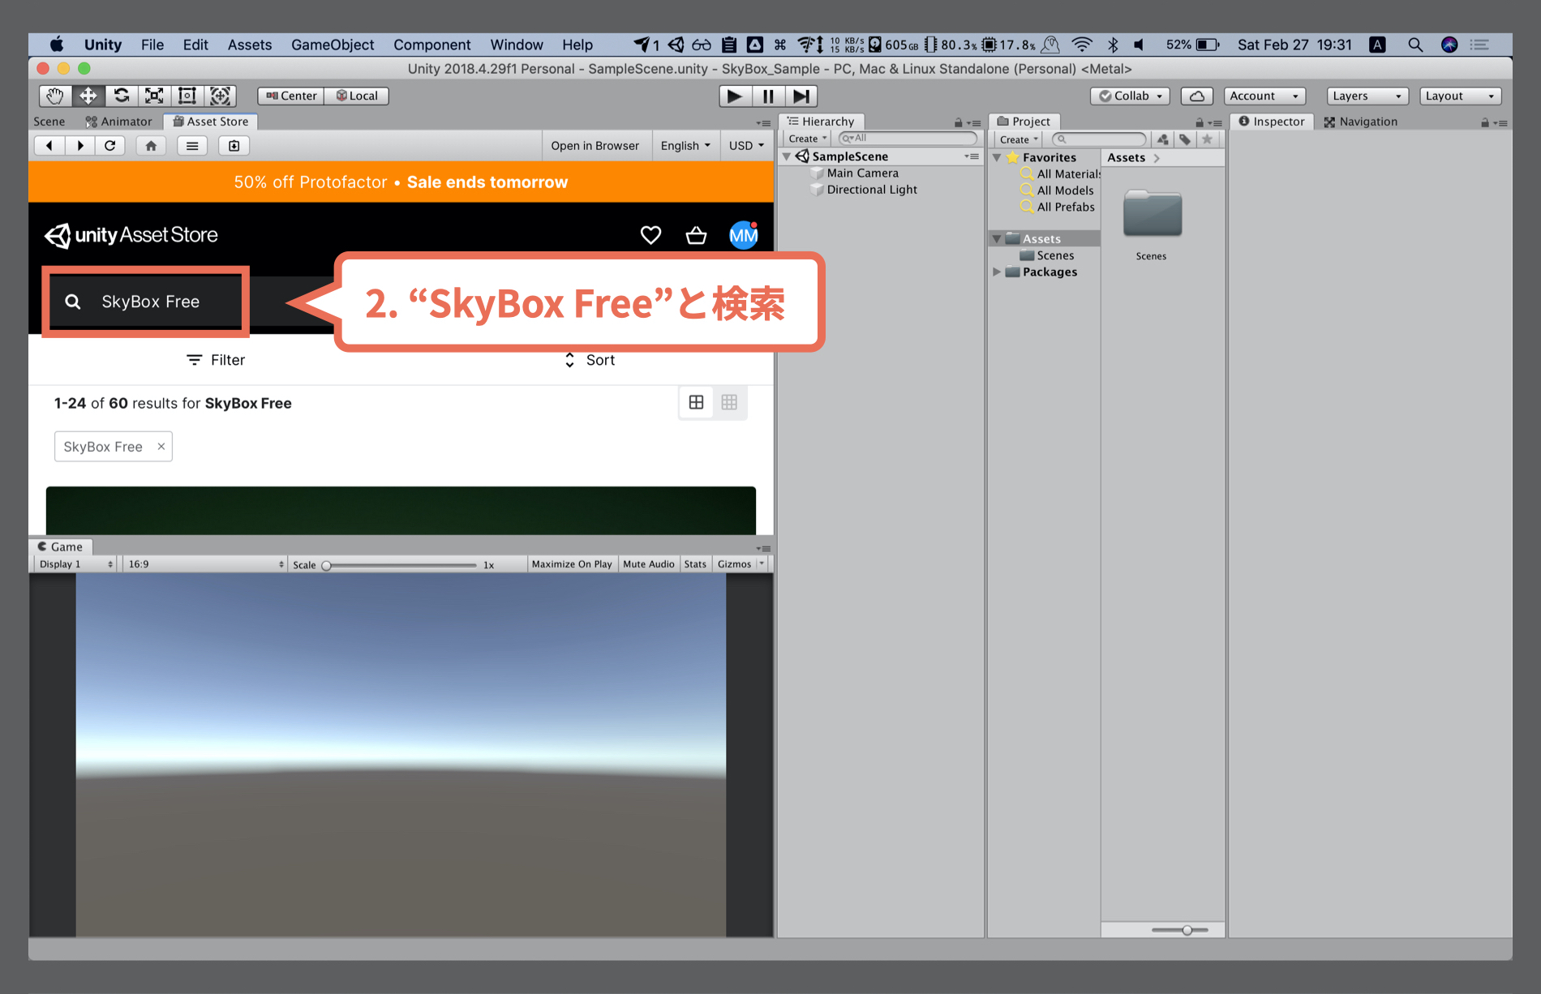Go forward in Asset Store browser
Image resolution: width=1541 pixels, height=994 pixels.
coord(79,146)
